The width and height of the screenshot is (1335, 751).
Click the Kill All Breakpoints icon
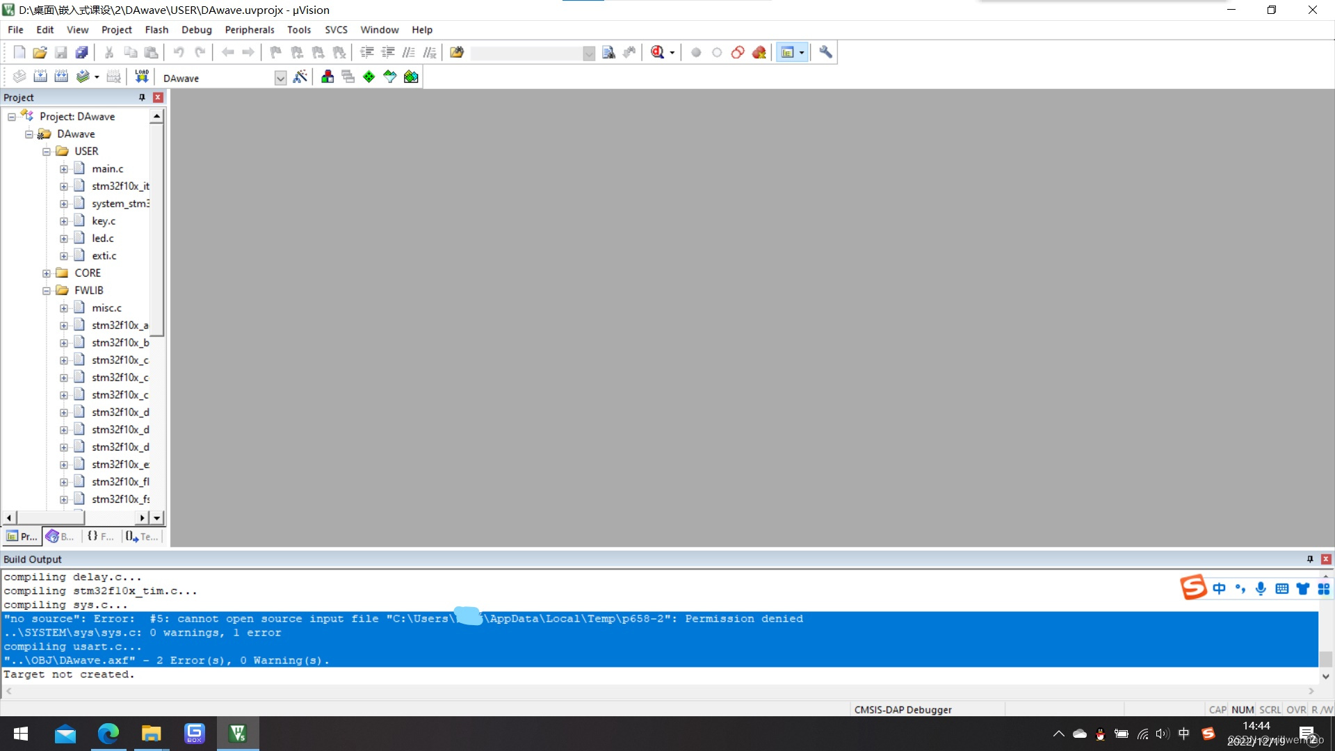(759, 52)
